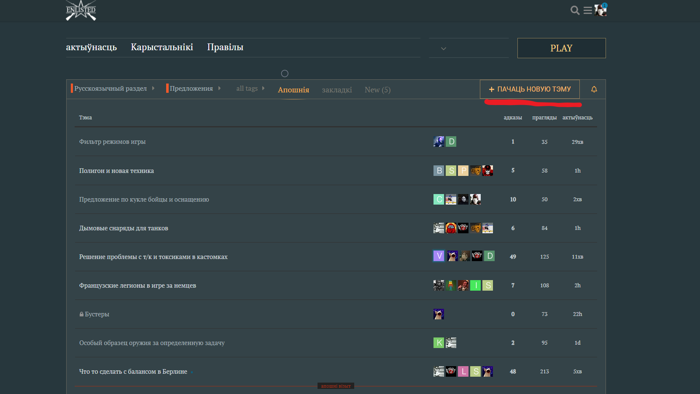The width and height of the screenshot is (700, 394).
Task: Click the Enlisted logo
Action: coord(81,11)
